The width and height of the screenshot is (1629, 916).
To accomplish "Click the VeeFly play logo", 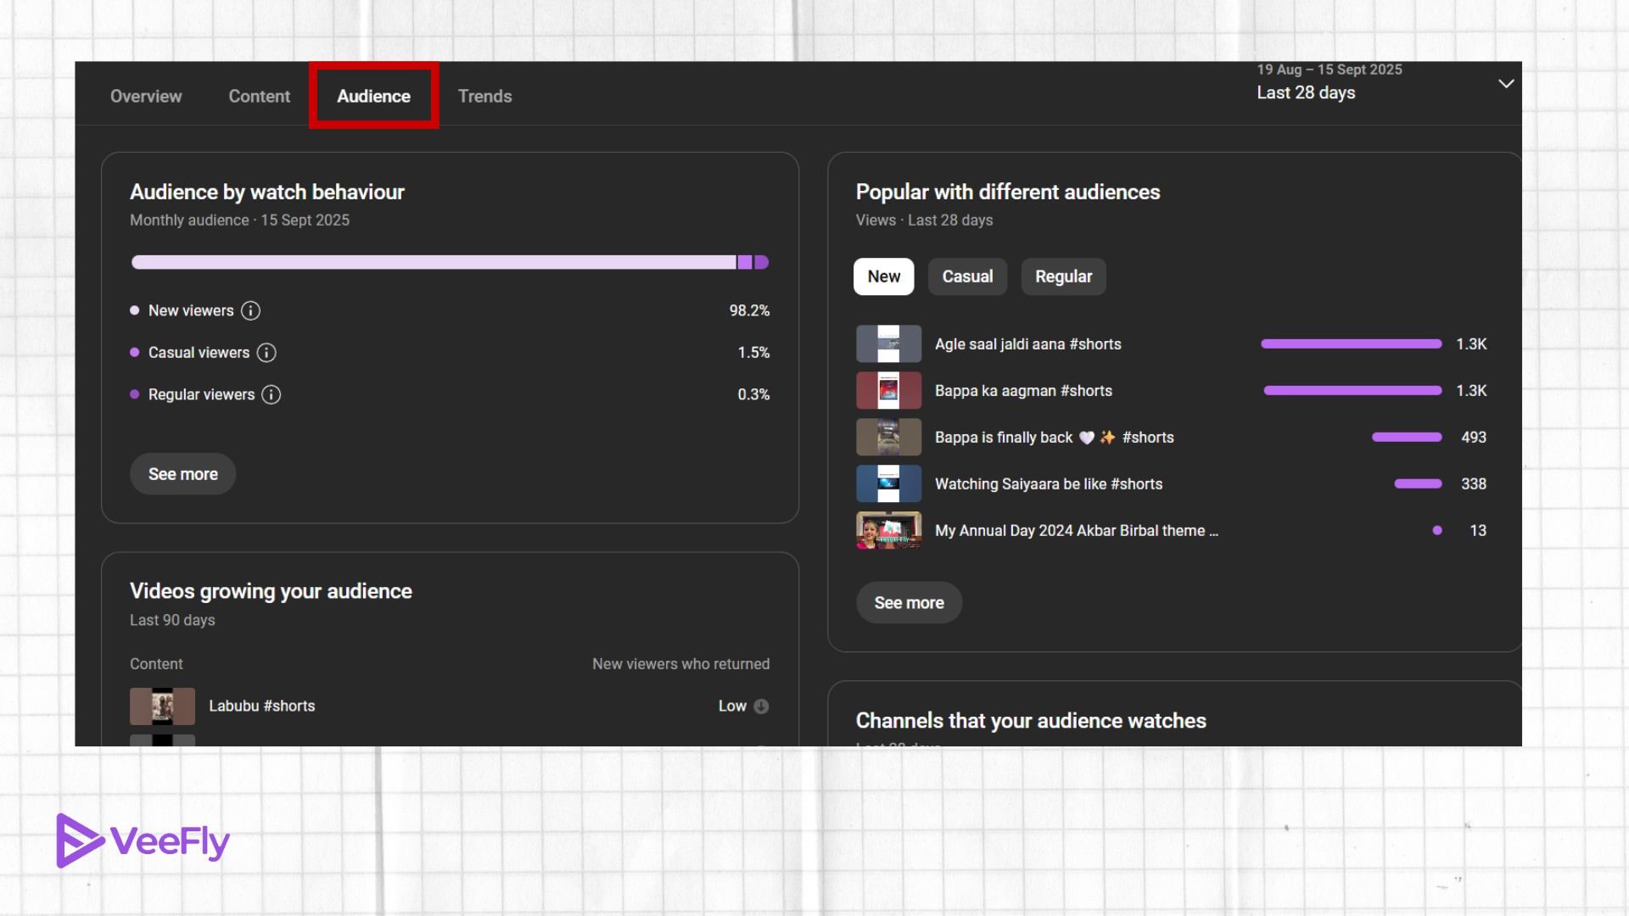I will 79,841.
